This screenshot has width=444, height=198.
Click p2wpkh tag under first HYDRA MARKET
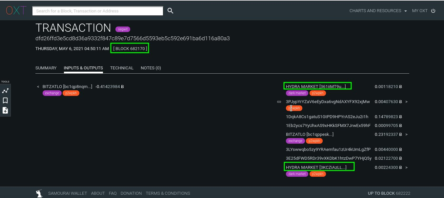click(x=317, y=93)
